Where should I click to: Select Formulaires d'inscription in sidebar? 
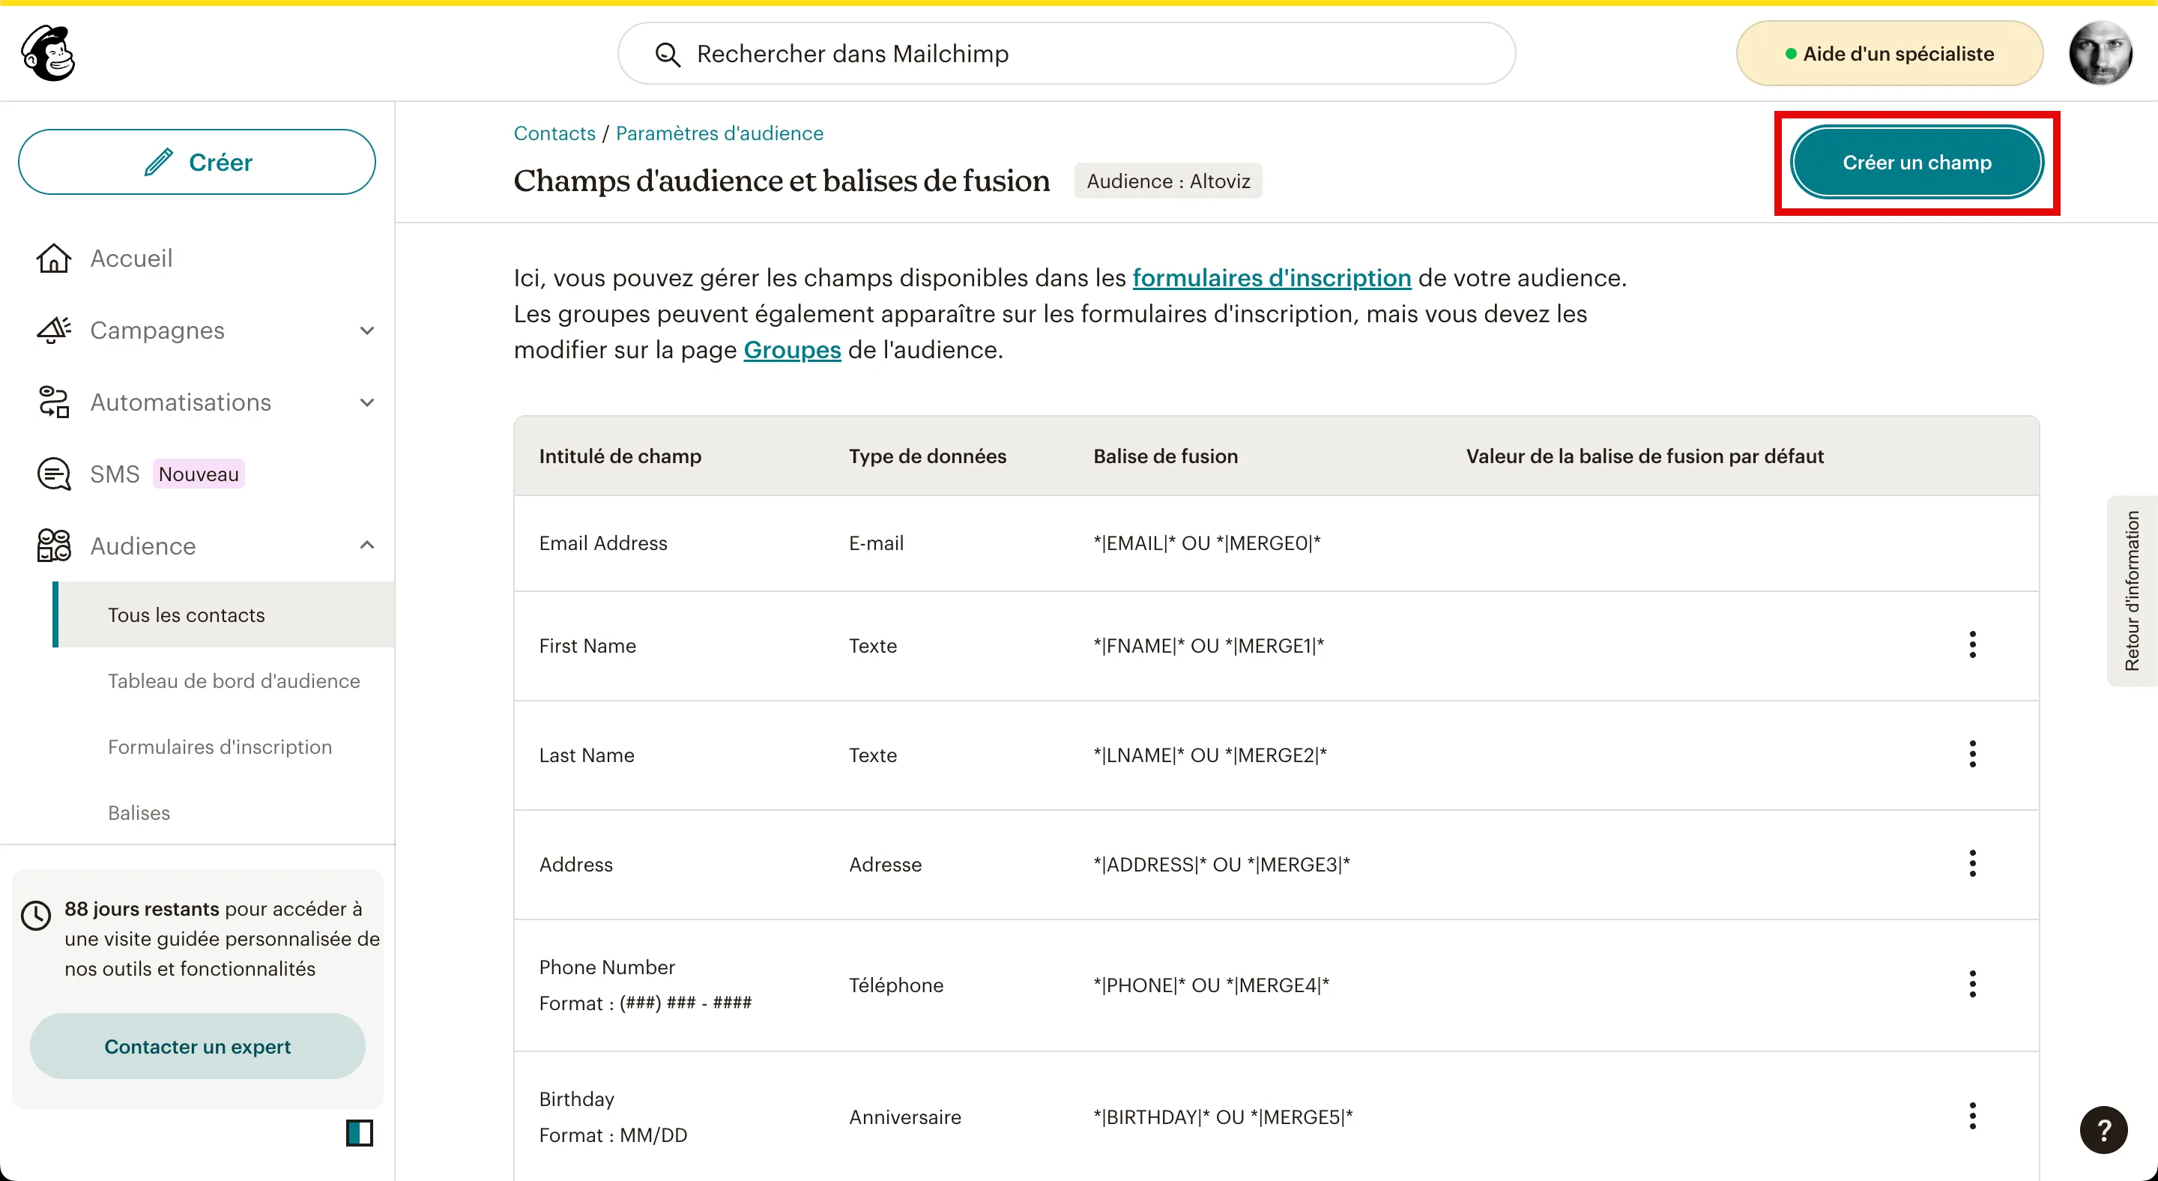220,746
